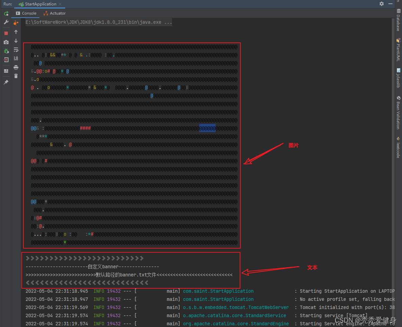Stop the running application with red square
402x327 pixels.
pyautogui.click(x=6, y=33)
